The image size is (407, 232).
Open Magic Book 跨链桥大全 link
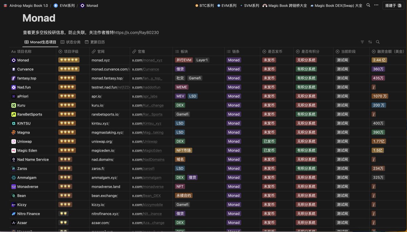[285, 5]
